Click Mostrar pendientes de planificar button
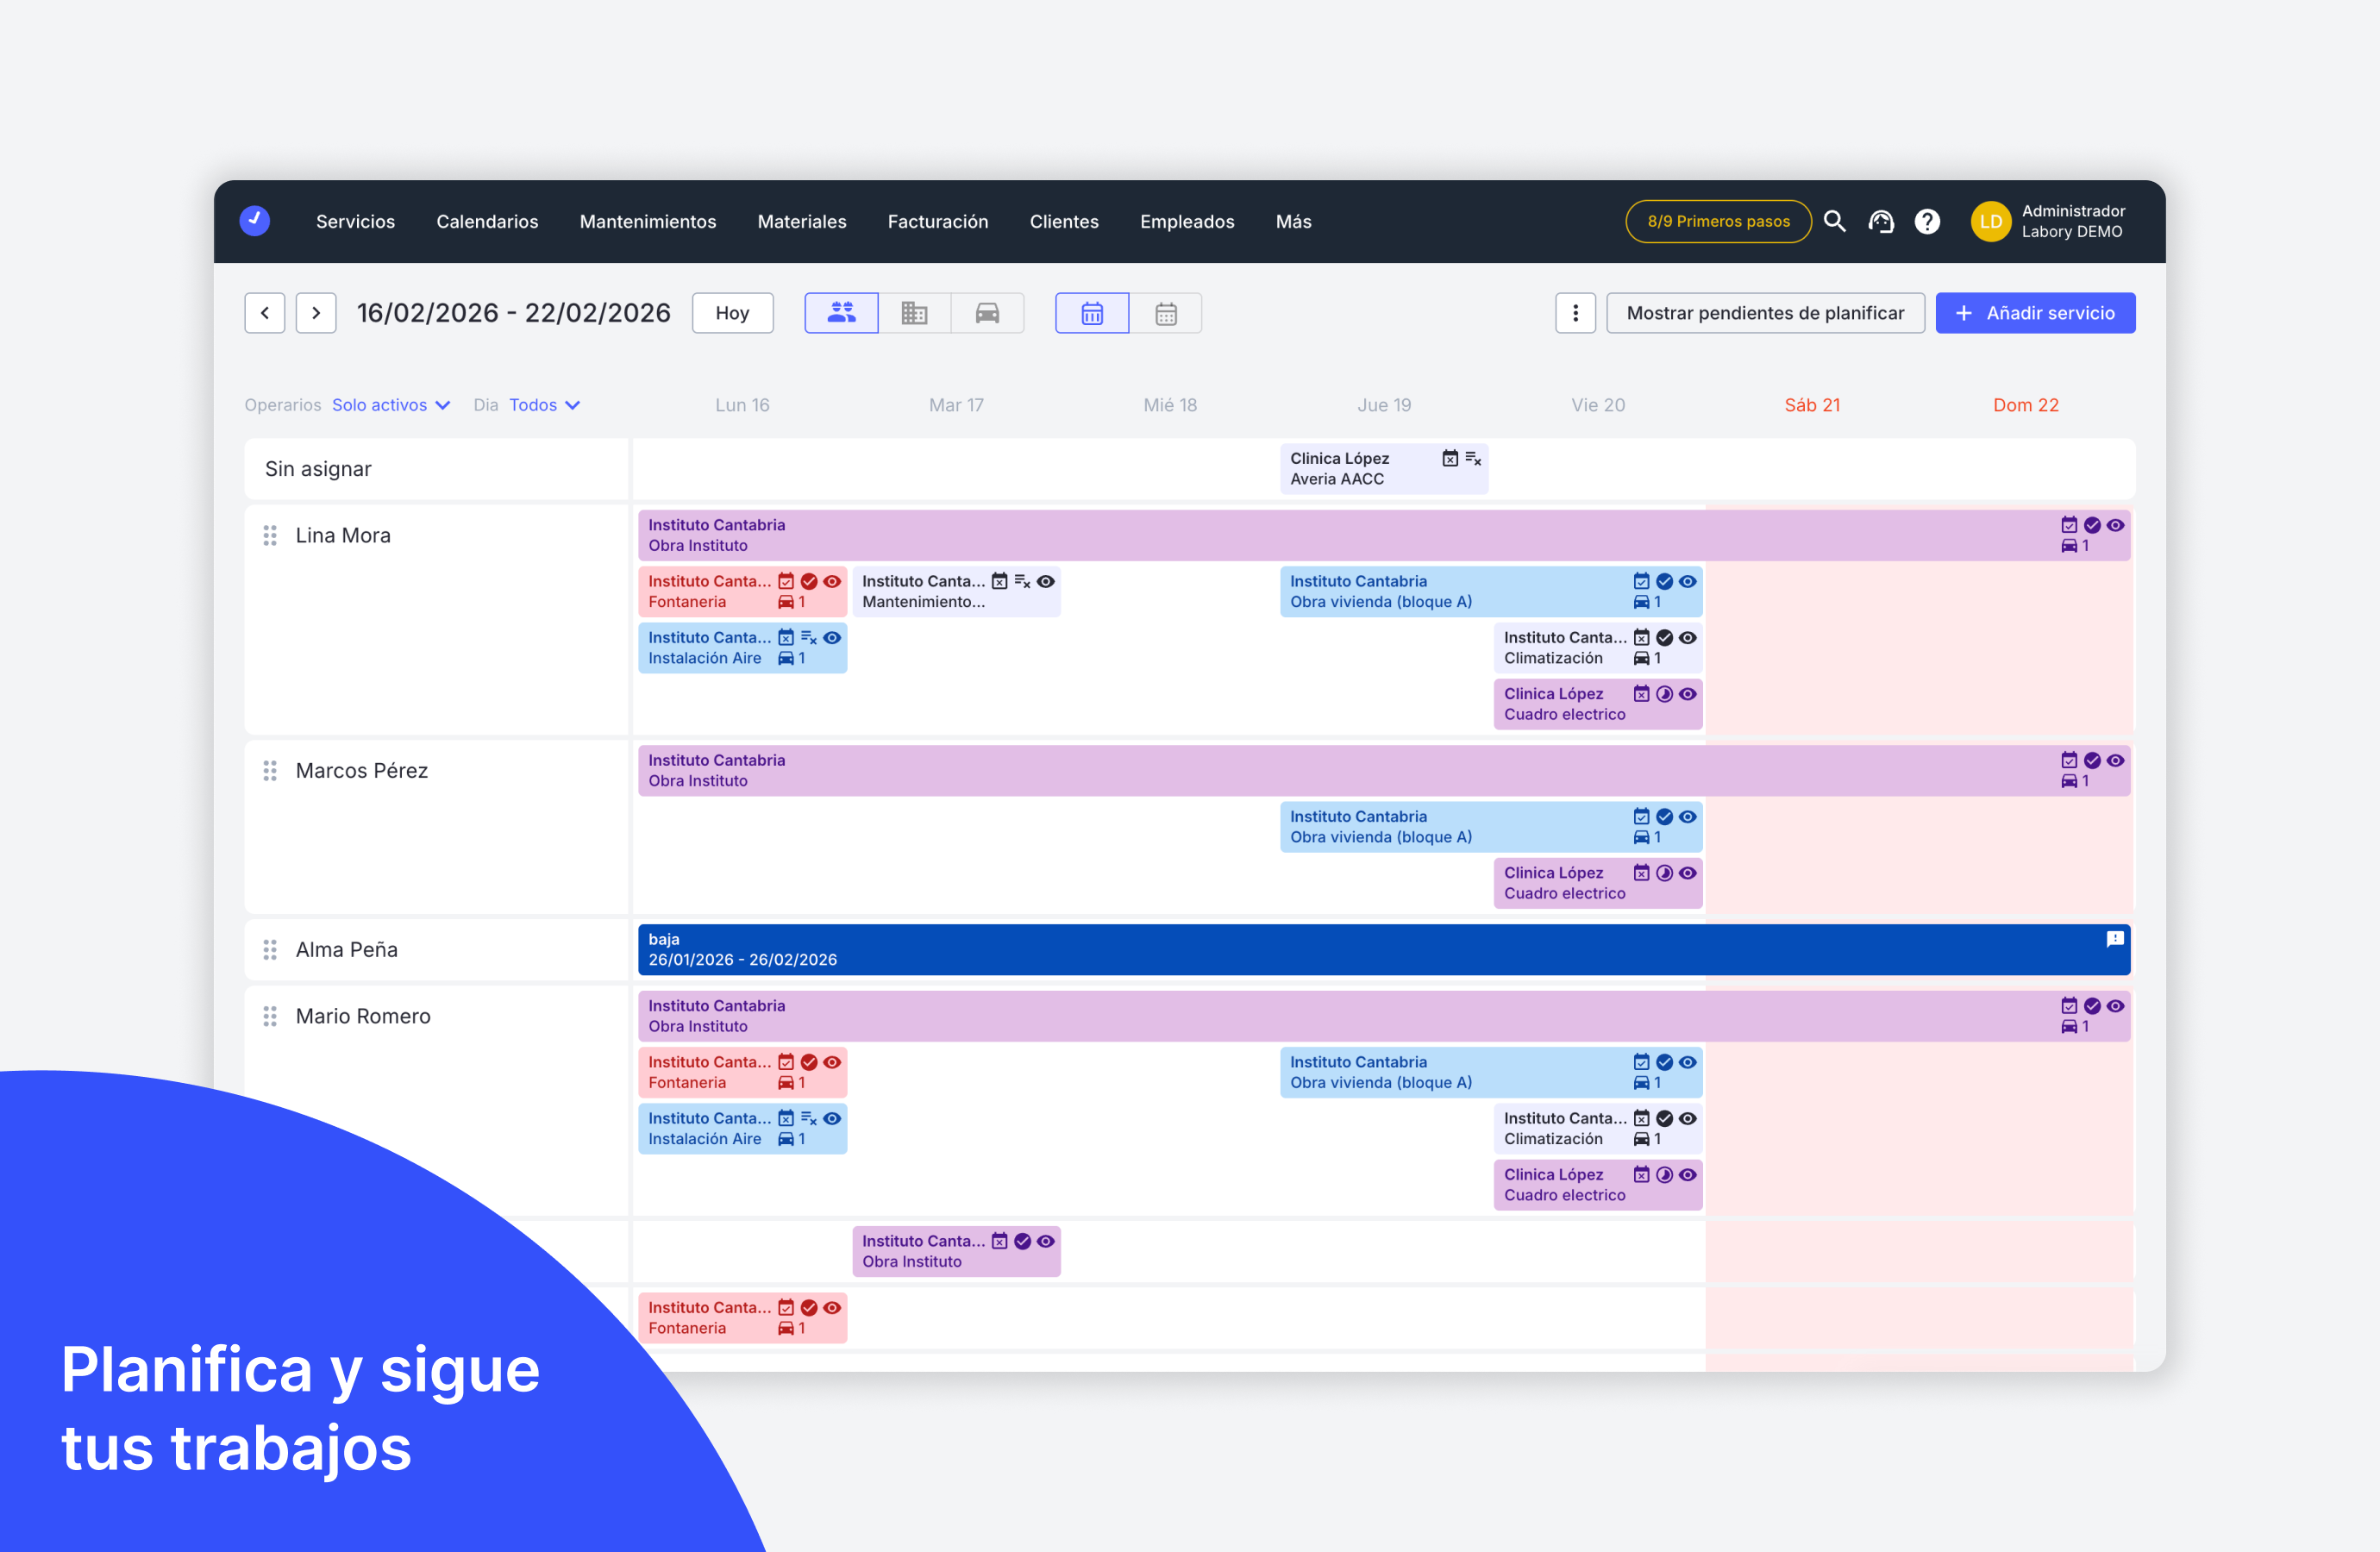Screen dimensions: 2380x1552 tap(1765, 313)
